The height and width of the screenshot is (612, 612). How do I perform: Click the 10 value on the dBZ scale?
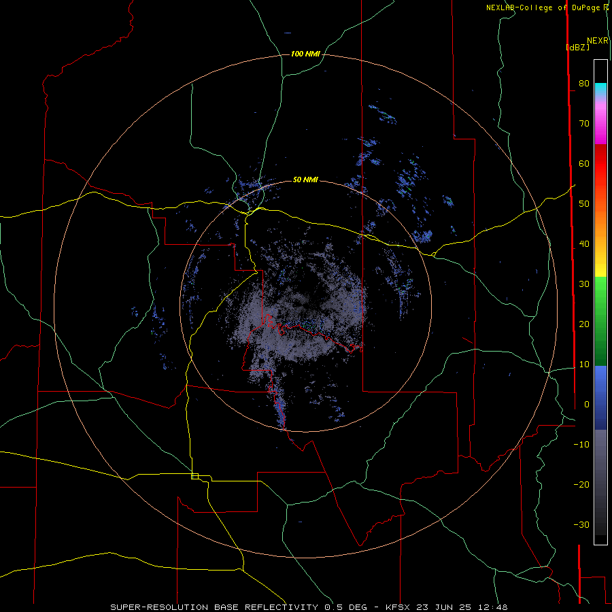click(584, 364)
